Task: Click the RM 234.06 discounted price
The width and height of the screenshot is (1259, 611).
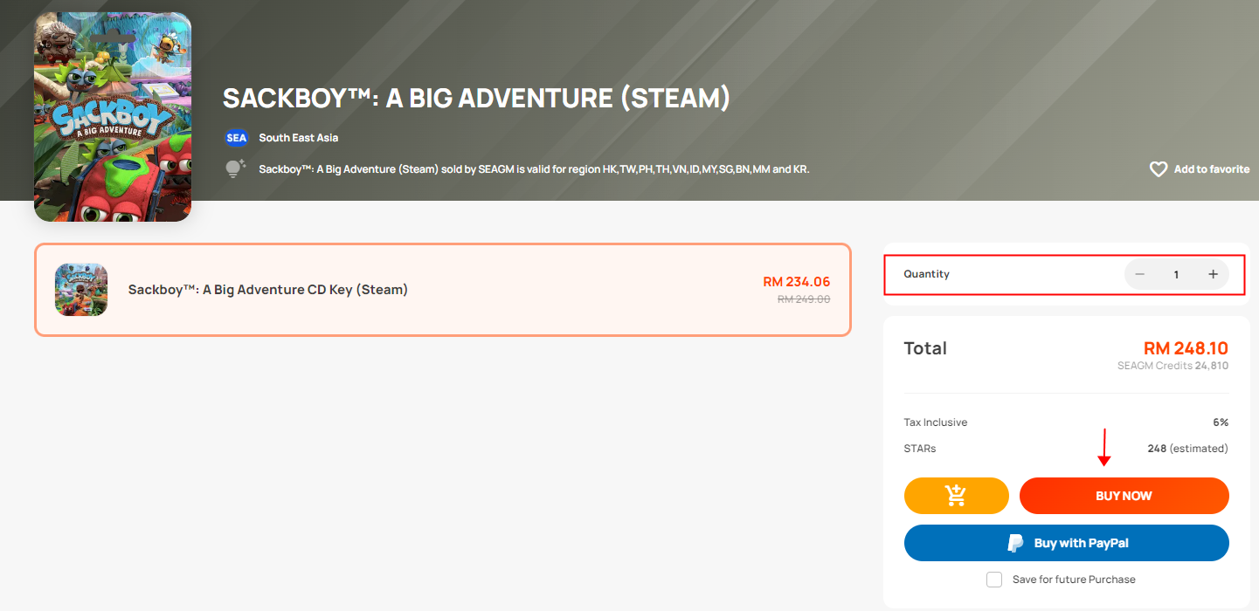Action: (796, 282)
